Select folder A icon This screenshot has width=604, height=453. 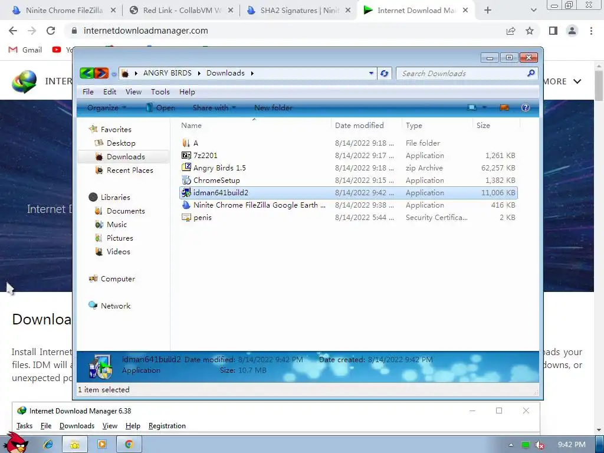pos(186,143)
